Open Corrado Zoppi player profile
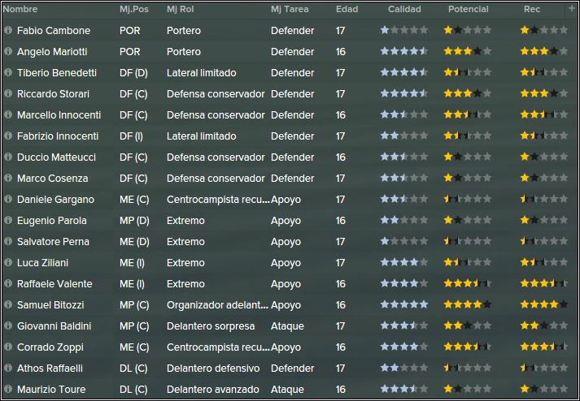The width and height of the screenshot is (580, 401). 50,347
